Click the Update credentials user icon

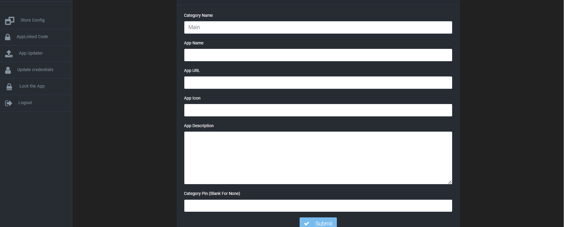(8, 70)
